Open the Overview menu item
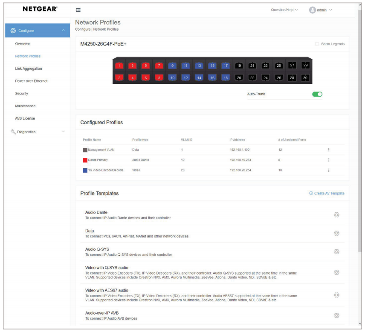 [x=22, y=44]
